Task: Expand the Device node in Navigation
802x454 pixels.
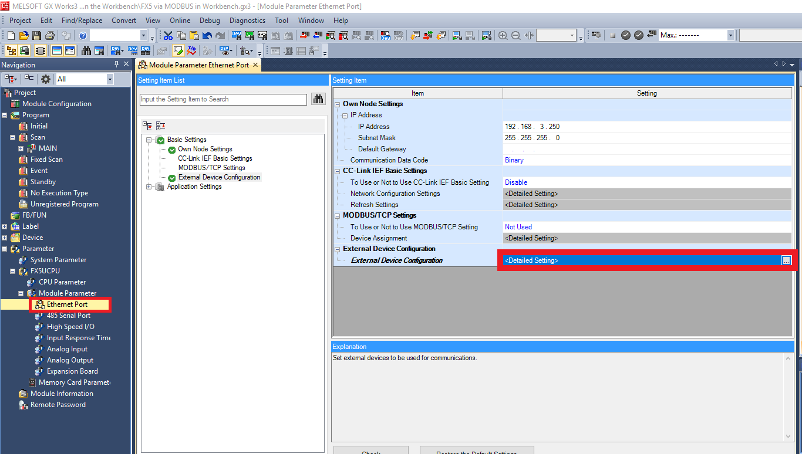Action: click(x=5, y=238)
